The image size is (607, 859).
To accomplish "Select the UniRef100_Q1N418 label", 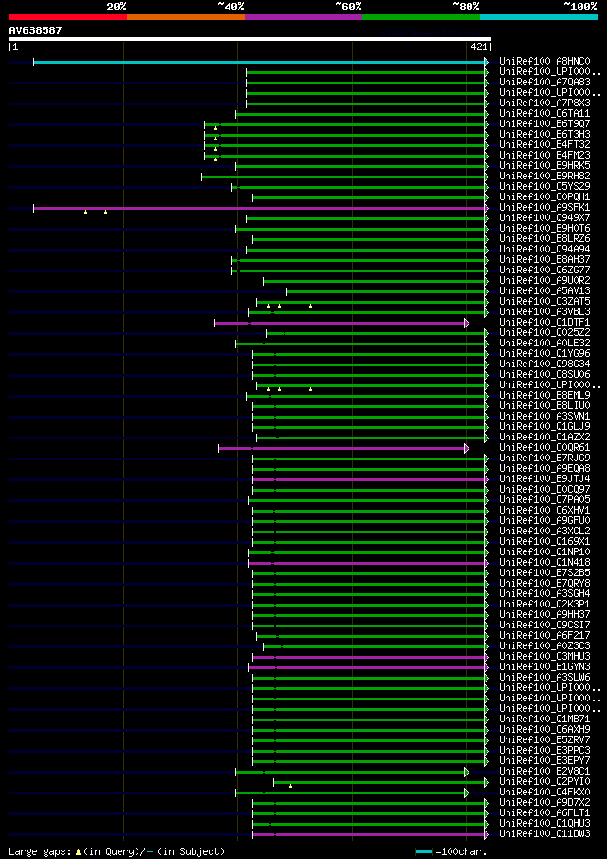I will [x=544, y=562].
